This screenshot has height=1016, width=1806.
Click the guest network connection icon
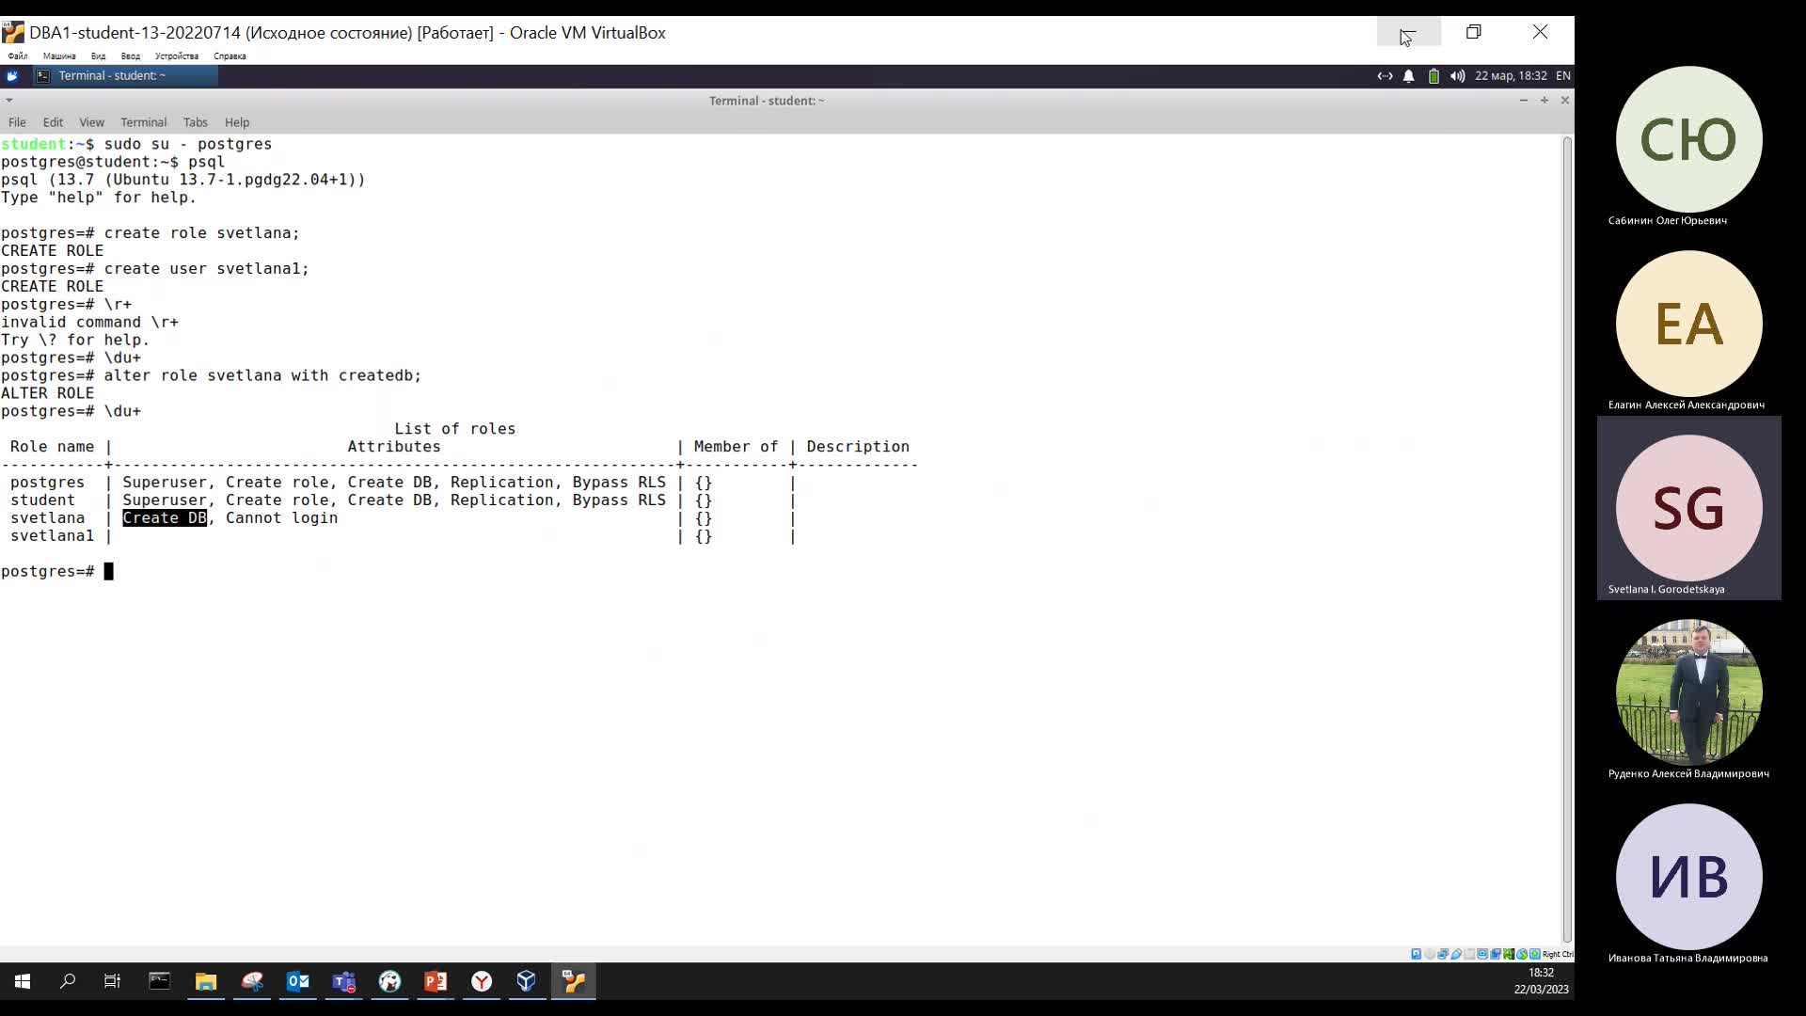tap(1385, 76)
